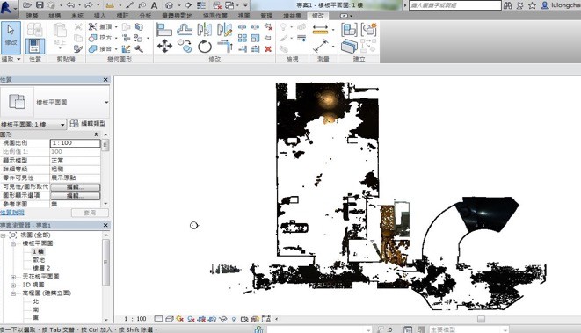
Task: Open the 性質說明 help link
Action: point(11,213)
